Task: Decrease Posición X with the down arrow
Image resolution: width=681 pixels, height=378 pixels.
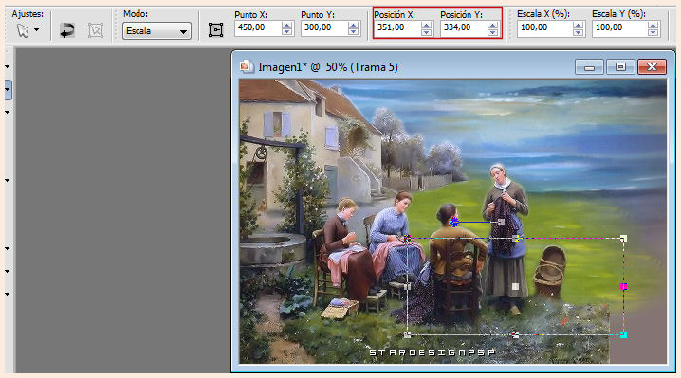Action: pyautogui.click(x=427, y=31)
